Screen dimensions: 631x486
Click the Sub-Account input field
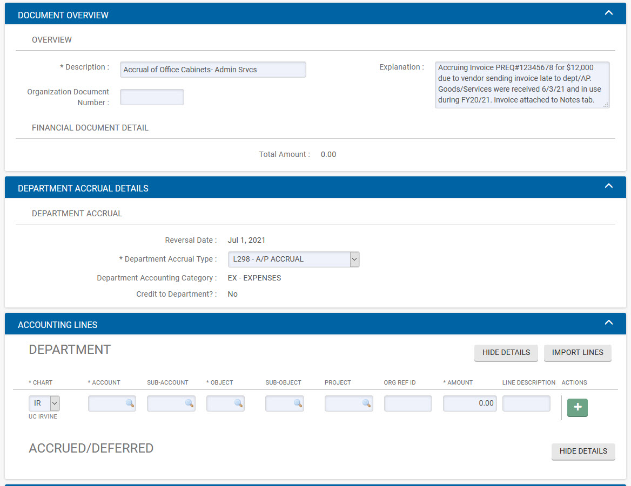pyautogui.click(x=171, y=403)
